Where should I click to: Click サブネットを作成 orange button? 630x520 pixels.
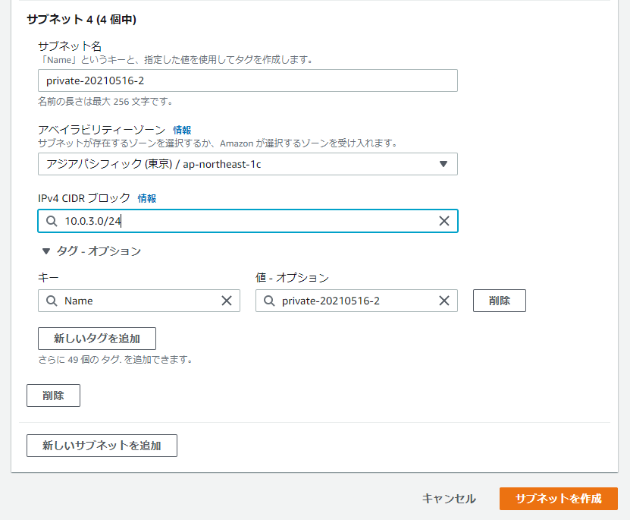coord(559,499)
